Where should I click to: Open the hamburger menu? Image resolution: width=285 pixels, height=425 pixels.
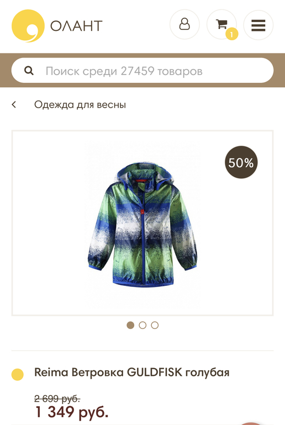pos(258,25)
